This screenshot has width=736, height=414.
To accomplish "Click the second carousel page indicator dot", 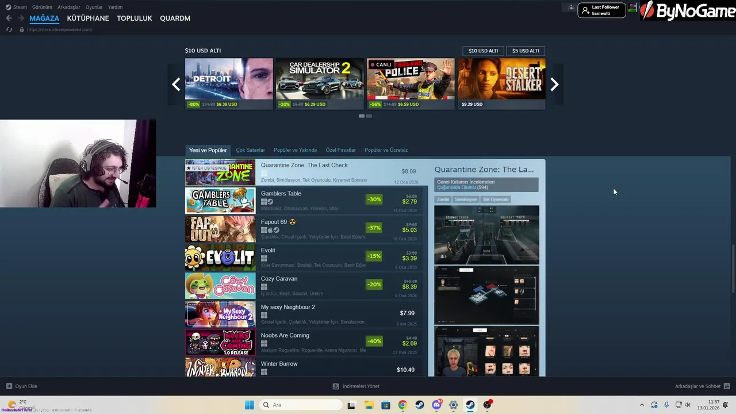I will click(x=369, y=116).
